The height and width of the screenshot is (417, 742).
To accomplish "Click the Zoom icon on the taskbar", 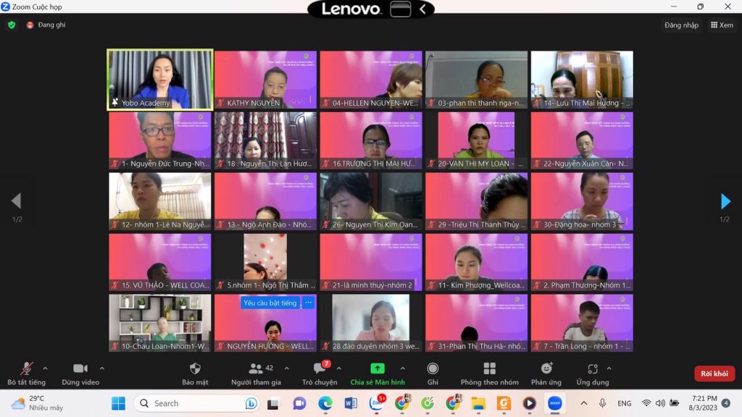I will pos(554,403).
